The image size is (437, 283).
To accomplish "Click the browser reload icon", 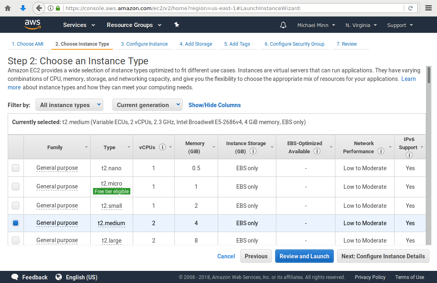I will (410, 8).
